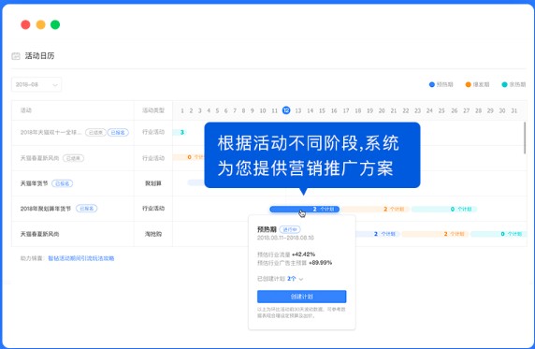Screen dimensions: 535x349
Task: Click the yellow minimize window button
Action: [40, 24]
